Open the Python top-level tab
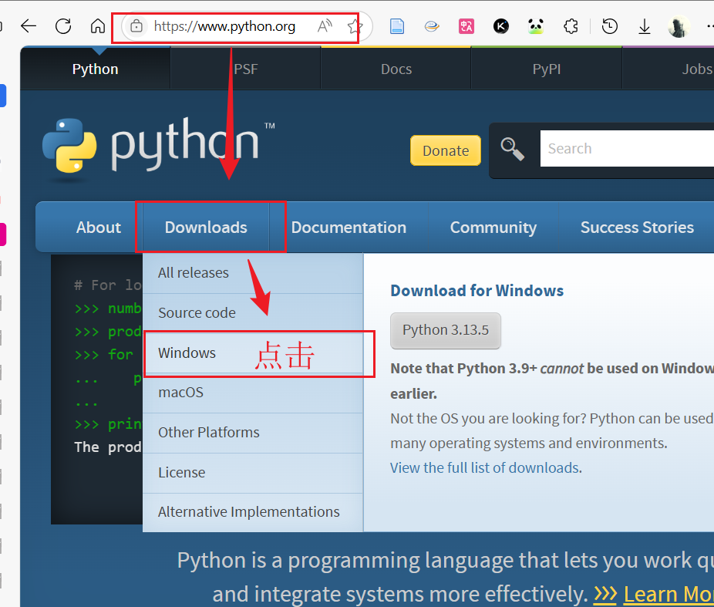This screenshot has height=607, width=714. click(x=95, y=69)
